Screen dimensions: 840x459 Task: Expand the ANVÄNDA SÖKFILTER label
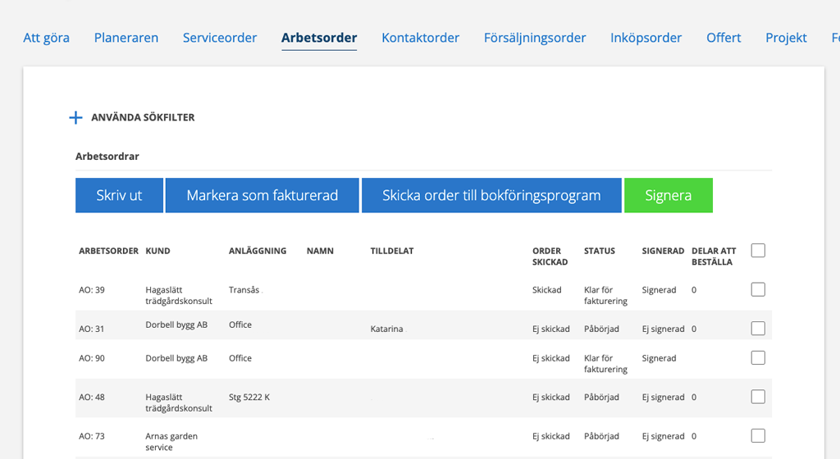coord(143,117)
